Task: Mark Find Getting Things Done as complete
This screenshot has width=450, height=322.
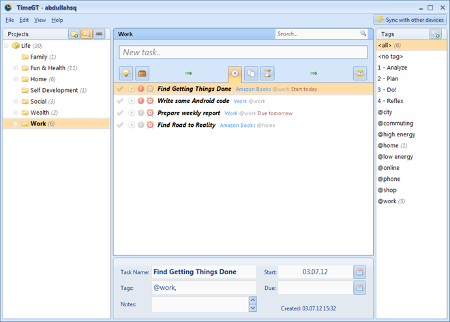Action: (x=120, y=89)
